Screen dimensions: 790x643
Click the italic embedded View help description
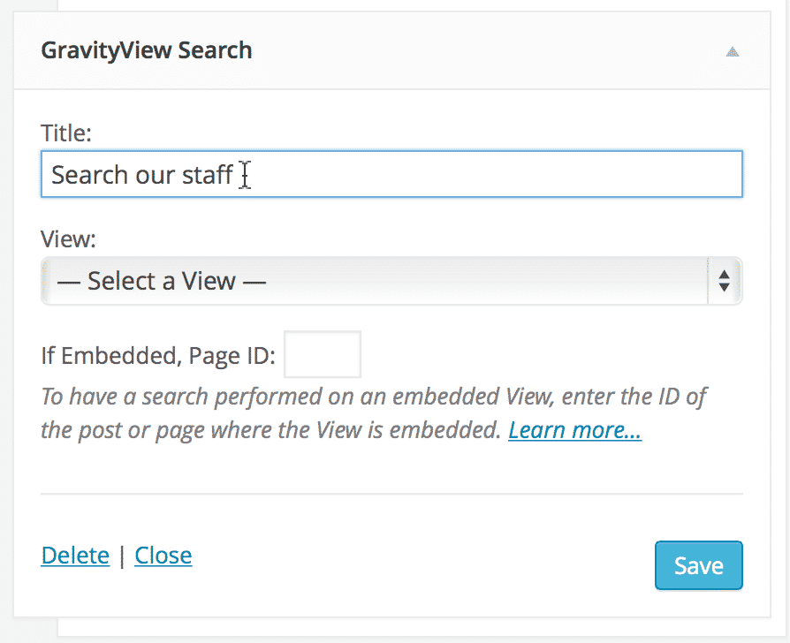pos(374,412)
